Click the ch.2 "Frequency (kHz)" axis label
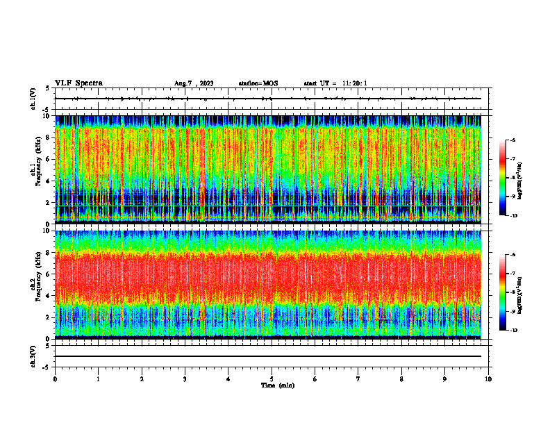This screenshot has height=425, width=550. click(38, 276)
